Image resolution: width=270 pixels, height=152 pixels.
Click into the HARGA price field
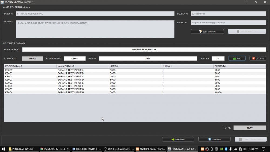point(148,59)
